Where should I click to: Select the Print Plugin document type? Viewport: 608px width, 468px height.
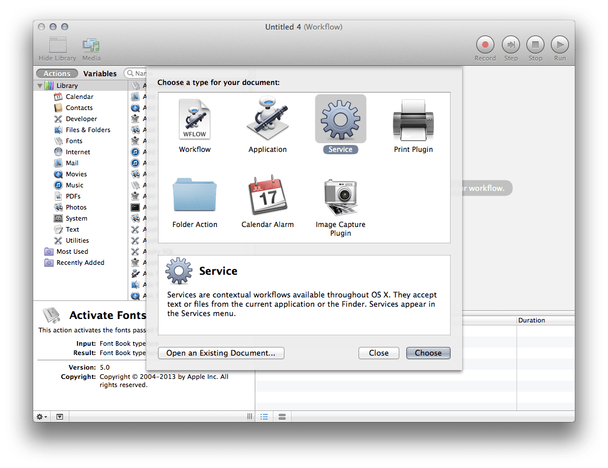coord(413,119)
